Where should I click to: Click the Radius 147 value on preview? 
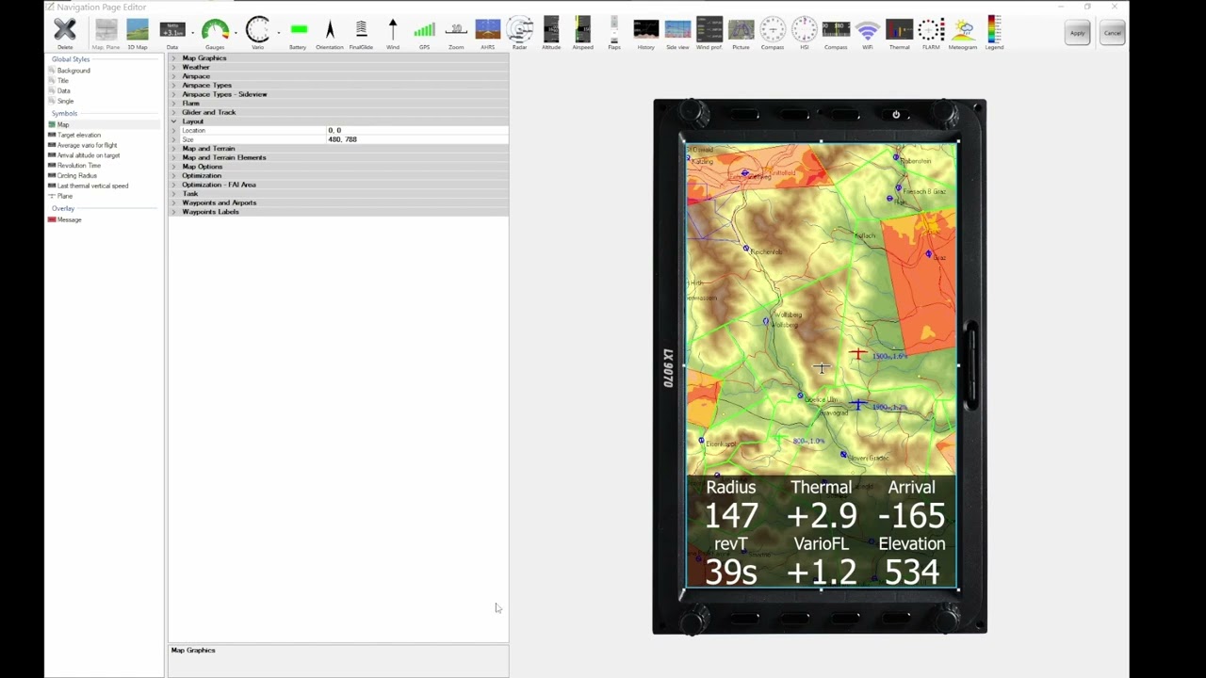[731, 515]
